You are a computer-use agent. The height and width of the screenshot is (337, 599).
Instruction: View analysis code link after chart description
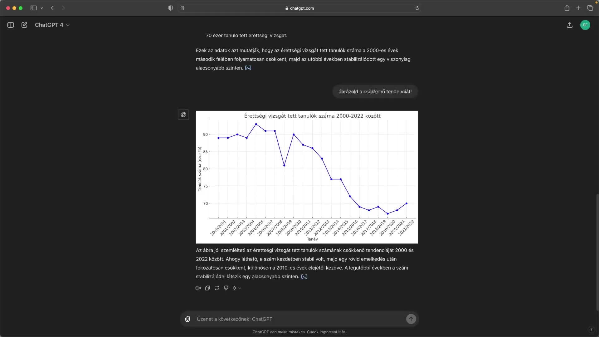(304, 276)
